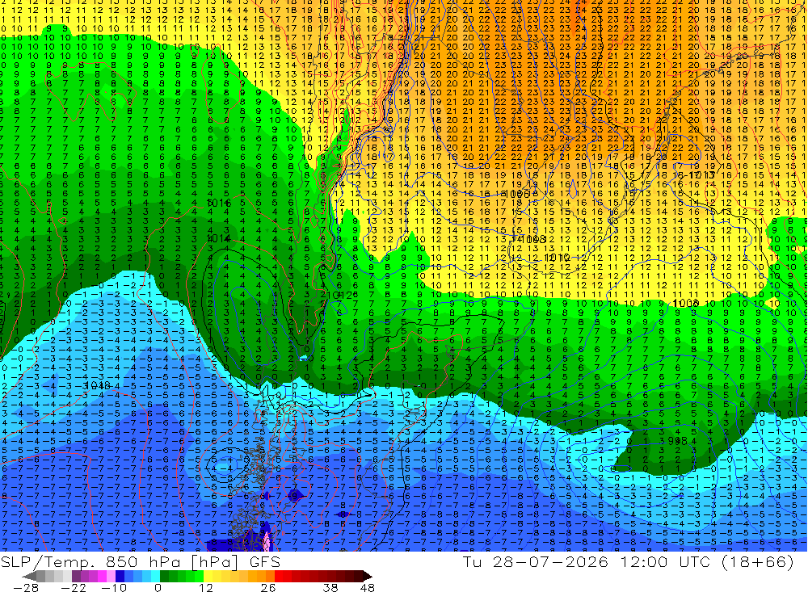Click the '-10' label on the color scale

click(114, 587)
